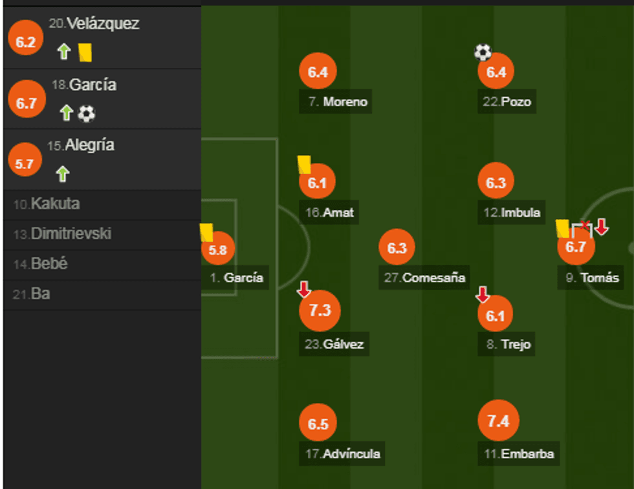Screen dimensions: 634x489
Task: Click the goal ball icon under substitute García
Action: [x=86, y=114]
